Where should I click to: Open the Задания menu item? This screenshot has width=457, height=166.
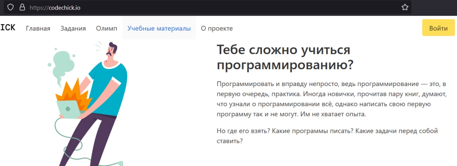pos(73,28)
